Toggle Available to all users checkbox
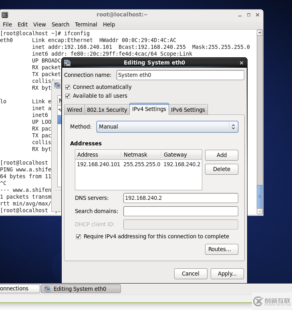Viewport: 292px width, 310px height. click(68, 96)
